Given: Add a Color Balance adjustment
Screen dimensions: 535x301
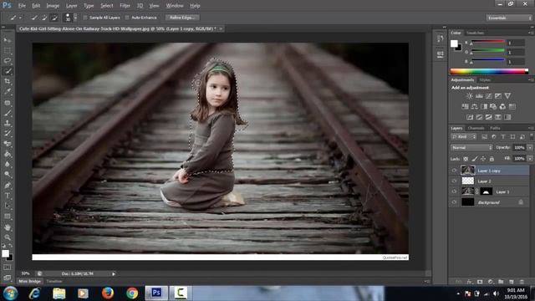Looking at the screenshot, I should click(x=474, y=106).
